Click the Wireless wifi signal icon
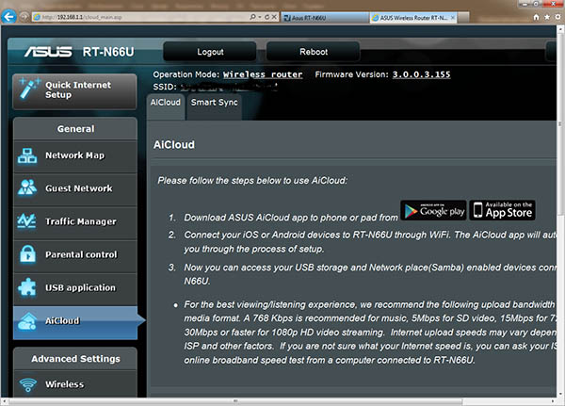This screenshot has width=565, height=406. [x=27, y=384]
